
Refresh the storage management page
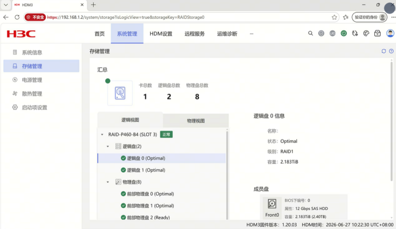click(384, 51)
